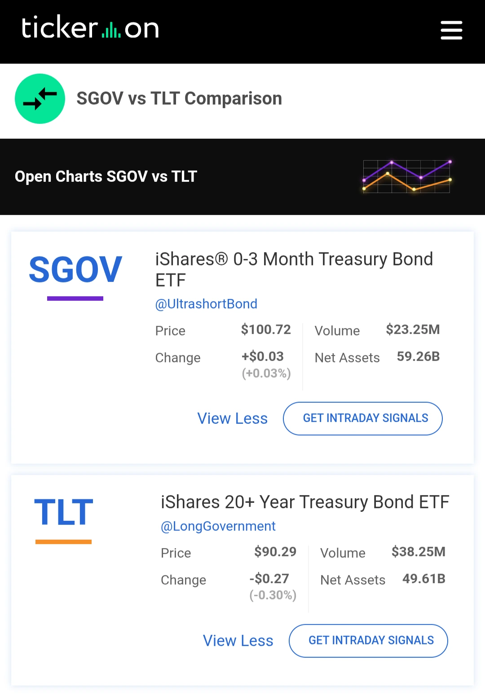Open Charts SGOV vs TLT banner

coord(106,176)
